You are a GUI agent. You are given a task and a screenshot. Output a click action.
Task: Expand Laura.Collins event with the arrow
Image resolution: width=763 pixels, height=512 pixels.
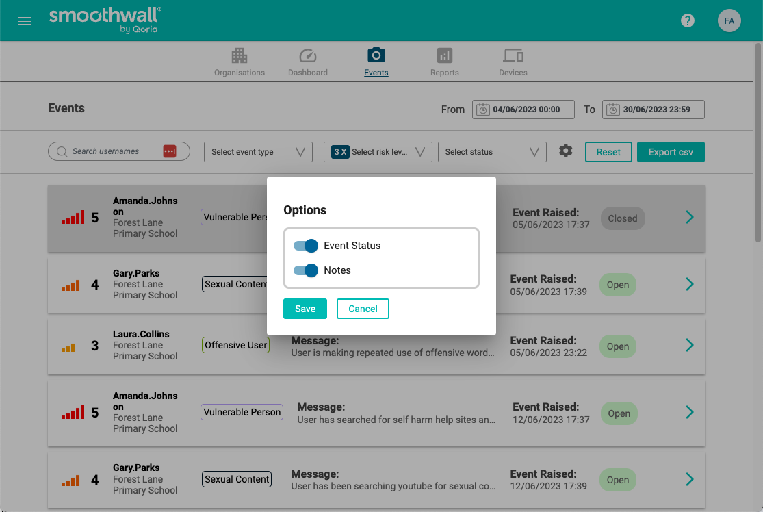[x=689, y=345]
